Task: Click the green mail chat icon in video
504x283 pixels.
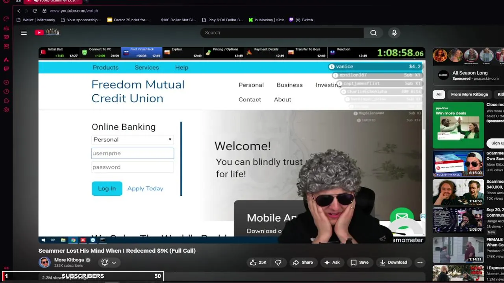Action: pos(402,217)
